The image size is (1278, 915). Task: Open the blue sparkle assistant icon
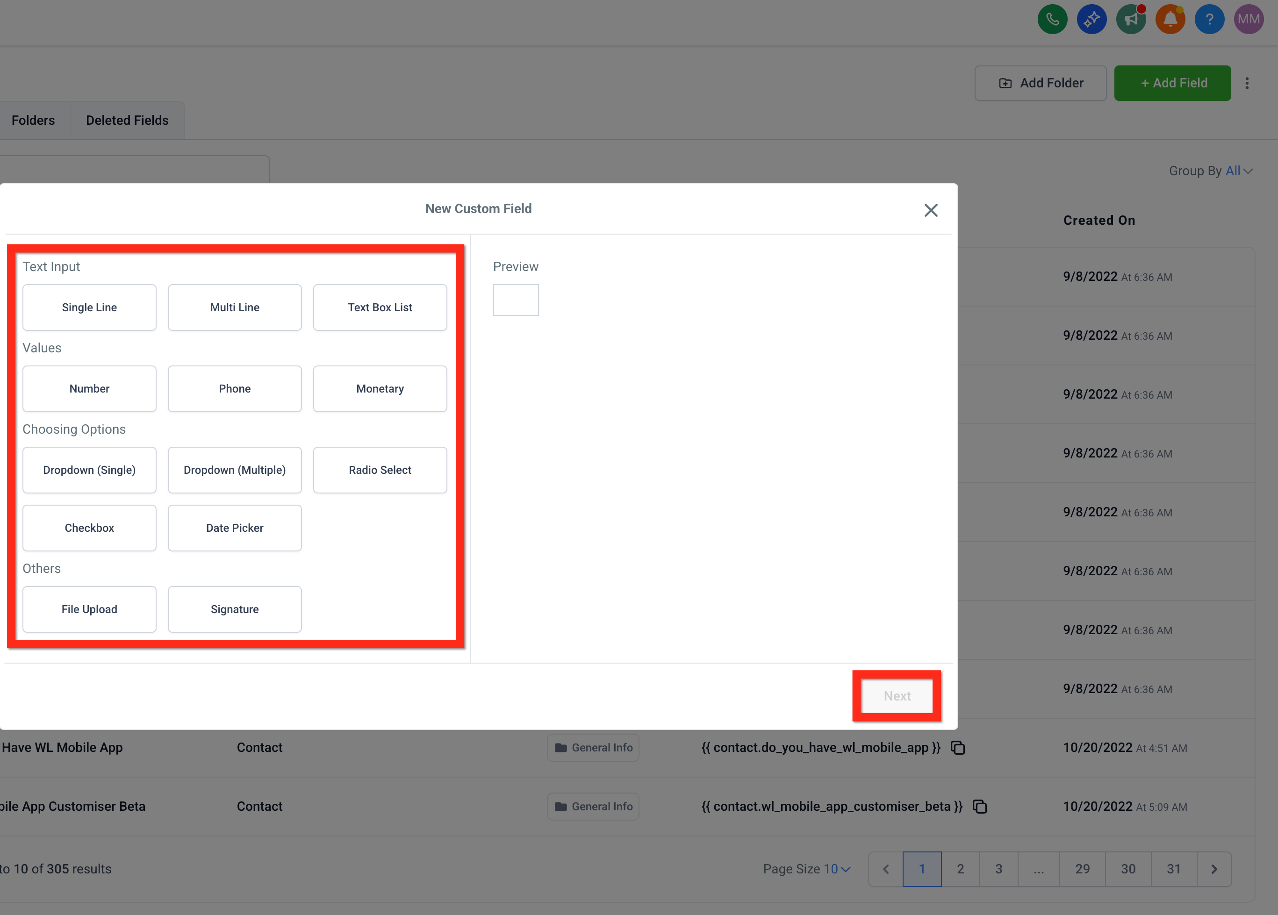(x=1091, y=20)
